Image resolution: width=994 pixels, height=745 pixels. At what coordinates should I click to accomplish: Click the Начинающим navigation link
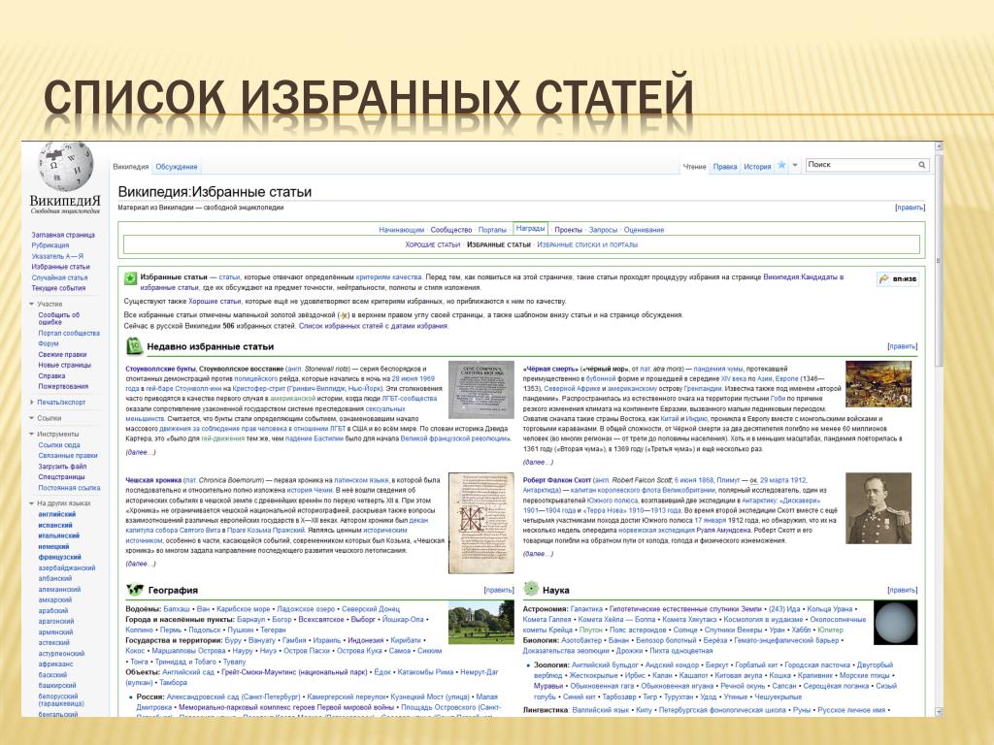pos(401,230)
